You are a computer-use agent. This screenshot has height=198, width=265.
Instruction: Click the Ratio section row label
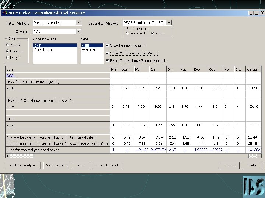[58, 119]
